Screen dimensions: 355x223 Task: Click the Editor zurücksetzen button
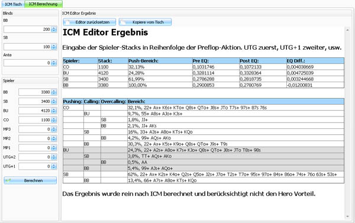pyautogui.click(x=89, y=22)
